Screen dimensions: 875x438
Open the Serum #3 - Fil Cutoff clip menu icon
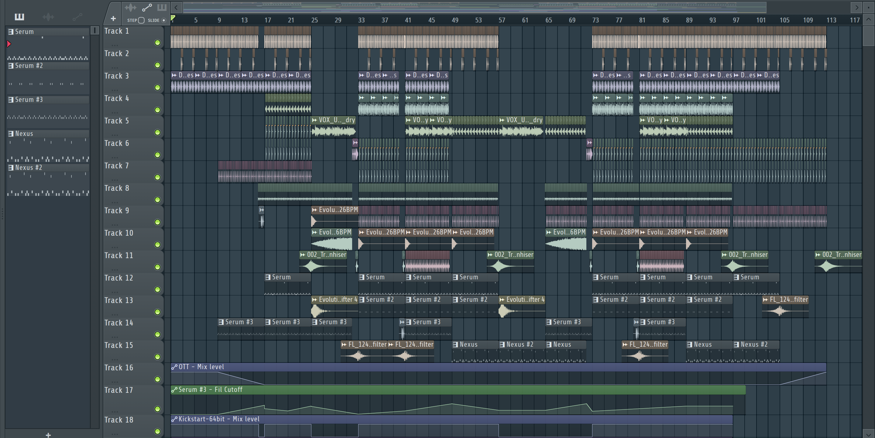pyautogui.click(x=174, y=389)
